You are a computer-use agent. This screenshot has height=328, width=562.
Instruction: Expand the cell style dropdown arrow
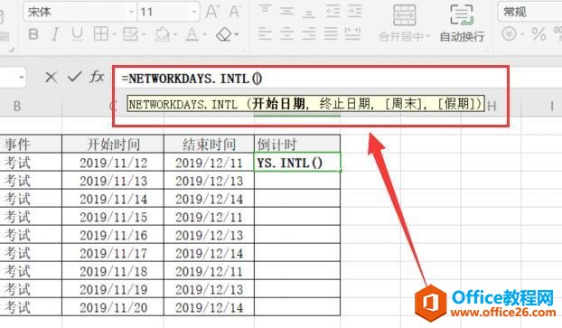[x=144, y=34]
